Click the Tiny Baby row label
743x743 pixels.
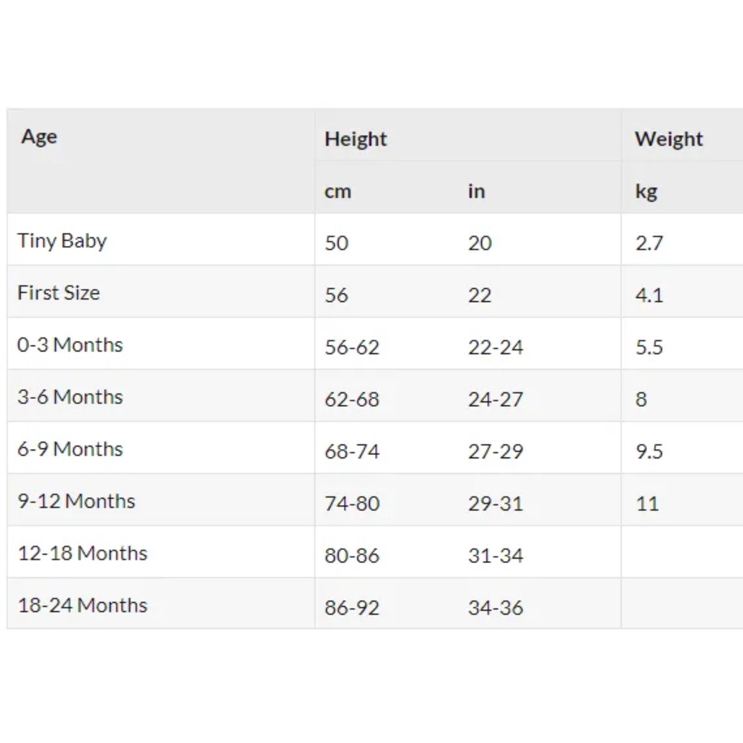coord(62,241)
